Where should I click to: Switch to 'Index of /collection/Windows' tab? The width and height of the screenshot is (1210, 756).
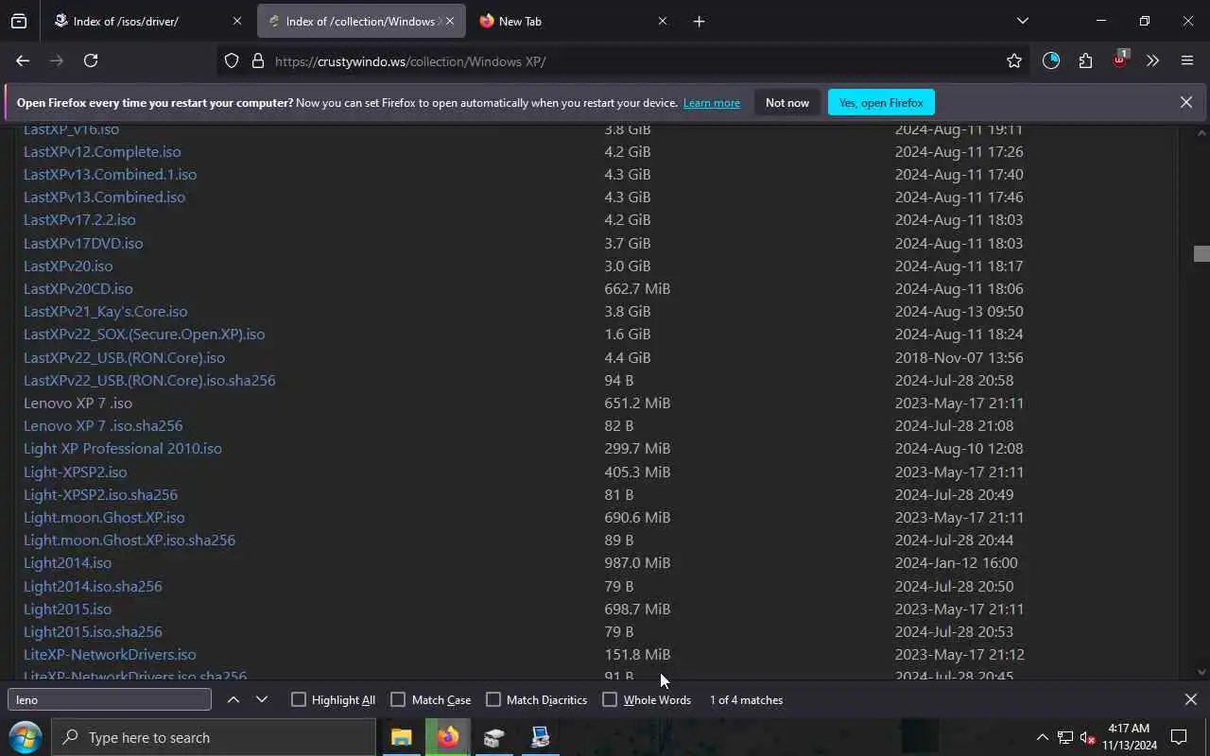click(x=360, y=21)
